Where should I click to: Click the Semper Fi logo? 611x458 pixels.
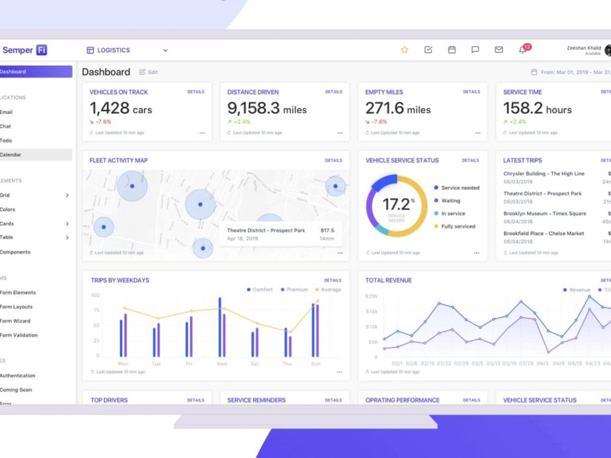tap(24, 50)
